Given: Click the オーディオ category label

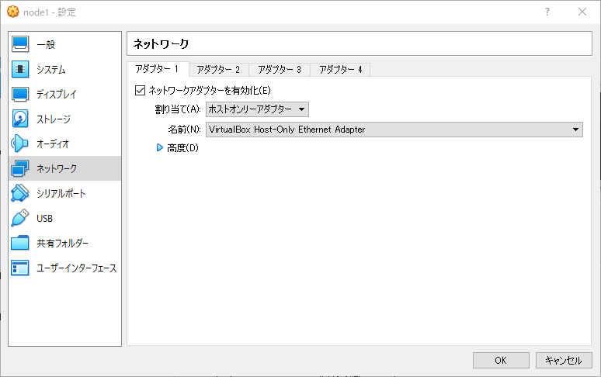Looking at the screenshot, I should tap(53, 144).
